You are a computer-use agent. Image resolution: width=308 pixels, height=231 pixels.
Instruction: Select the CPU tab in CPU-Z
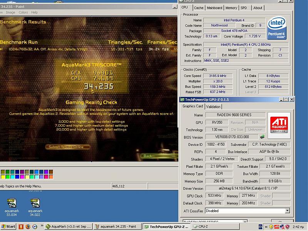coord(184,7)
